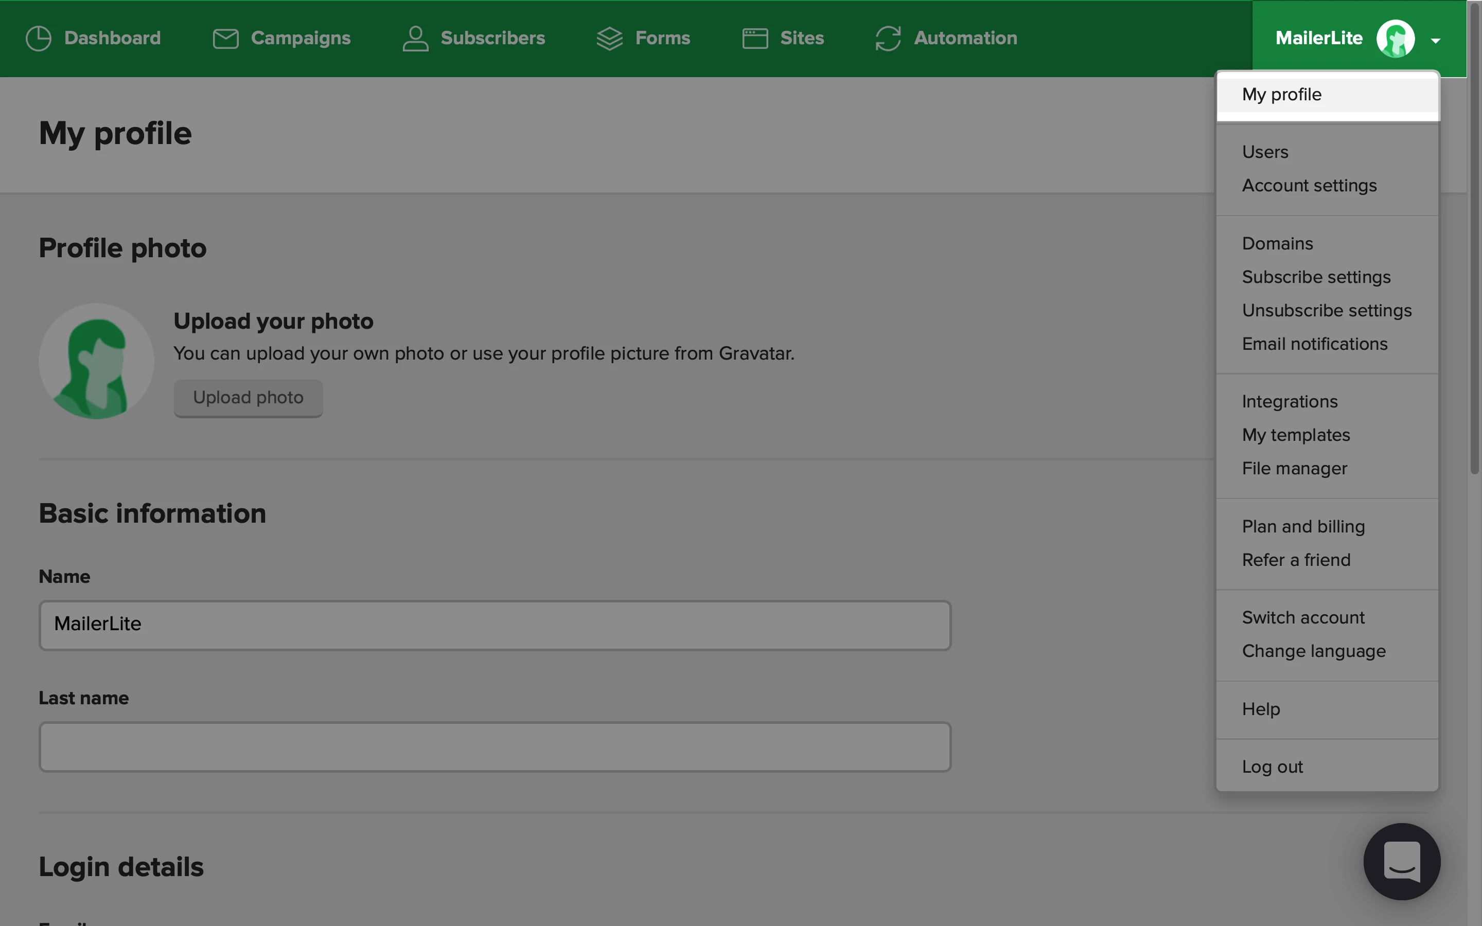Click the Sites browser window icon
Image resolution: width=1482 pixels, height=926 pixels.
754,39
